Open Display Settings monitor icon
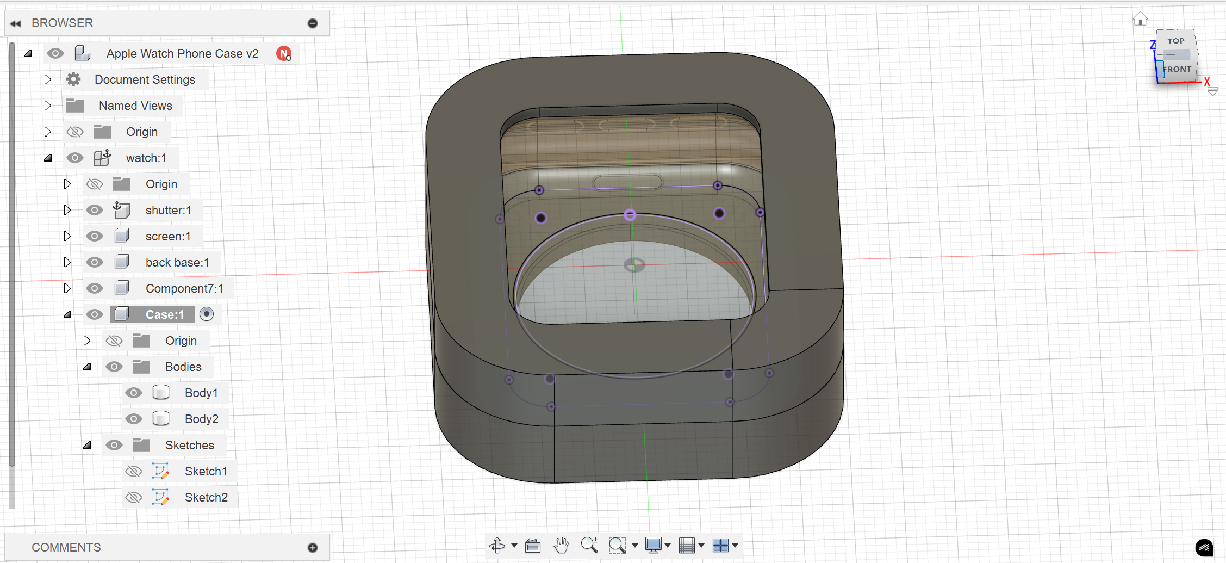 653,545
